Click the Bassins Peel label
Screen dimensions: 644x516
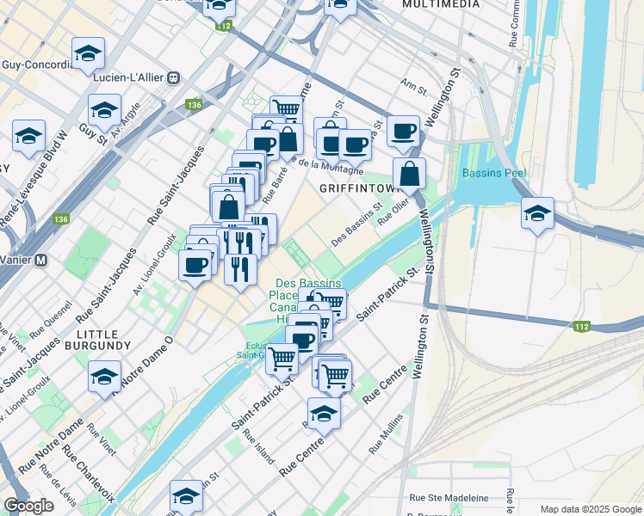tap(494, 173)
